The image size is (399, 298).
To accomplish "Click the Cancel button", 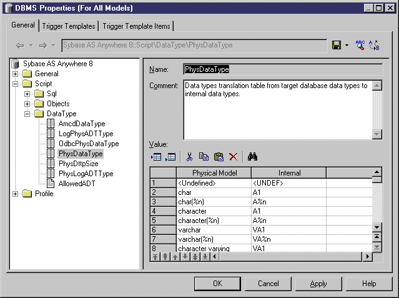I will pyautogui.click(x=268, y=284).
